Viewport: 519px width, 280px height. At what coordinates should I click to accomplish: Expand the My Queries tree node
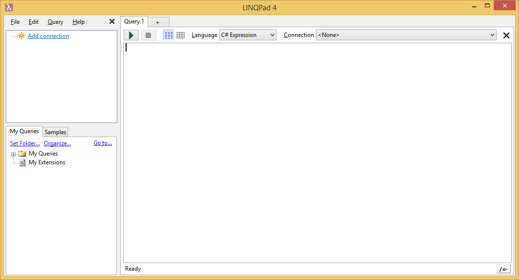point(14,154)
